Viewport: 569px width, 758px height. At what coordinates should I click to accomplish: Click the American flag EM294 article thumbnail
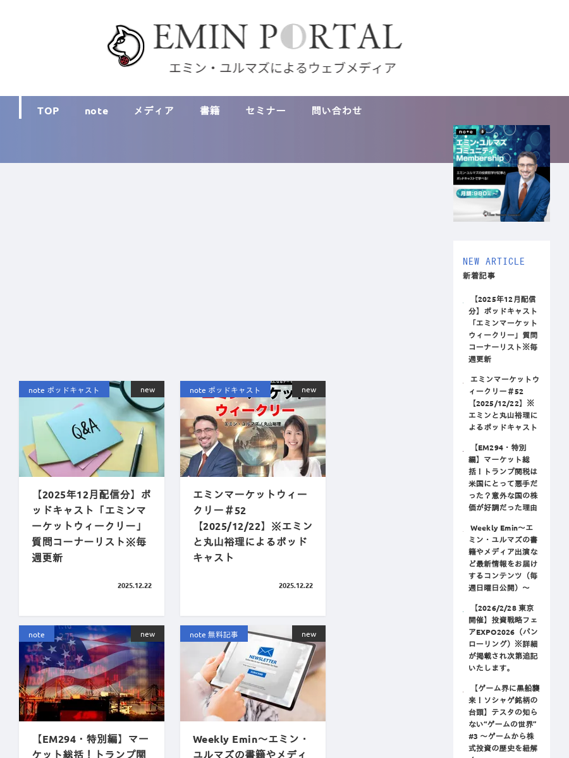(91, 673)
